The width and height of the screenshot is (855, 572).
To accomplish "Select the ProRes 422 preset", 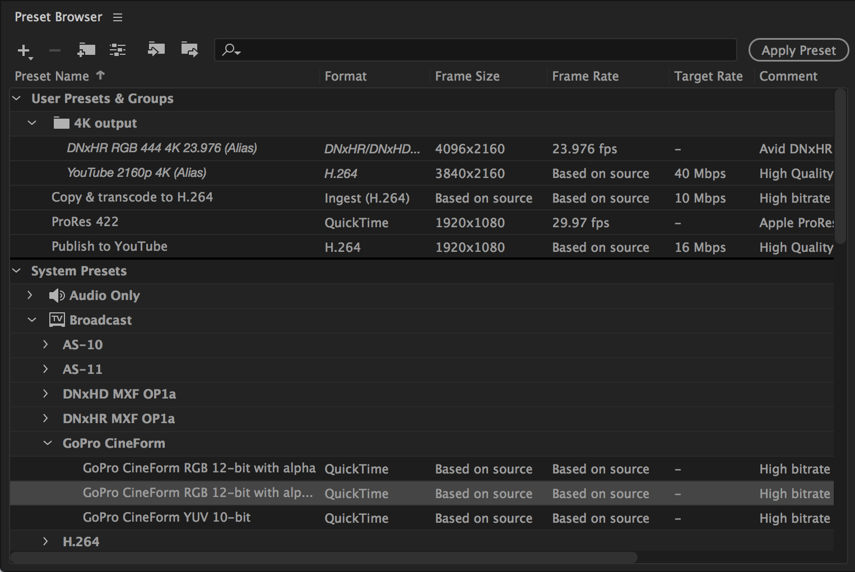I will pyautogui.click(x=85, y=222).
